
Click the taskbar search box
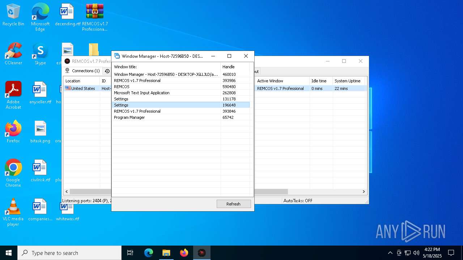point(69,253)
